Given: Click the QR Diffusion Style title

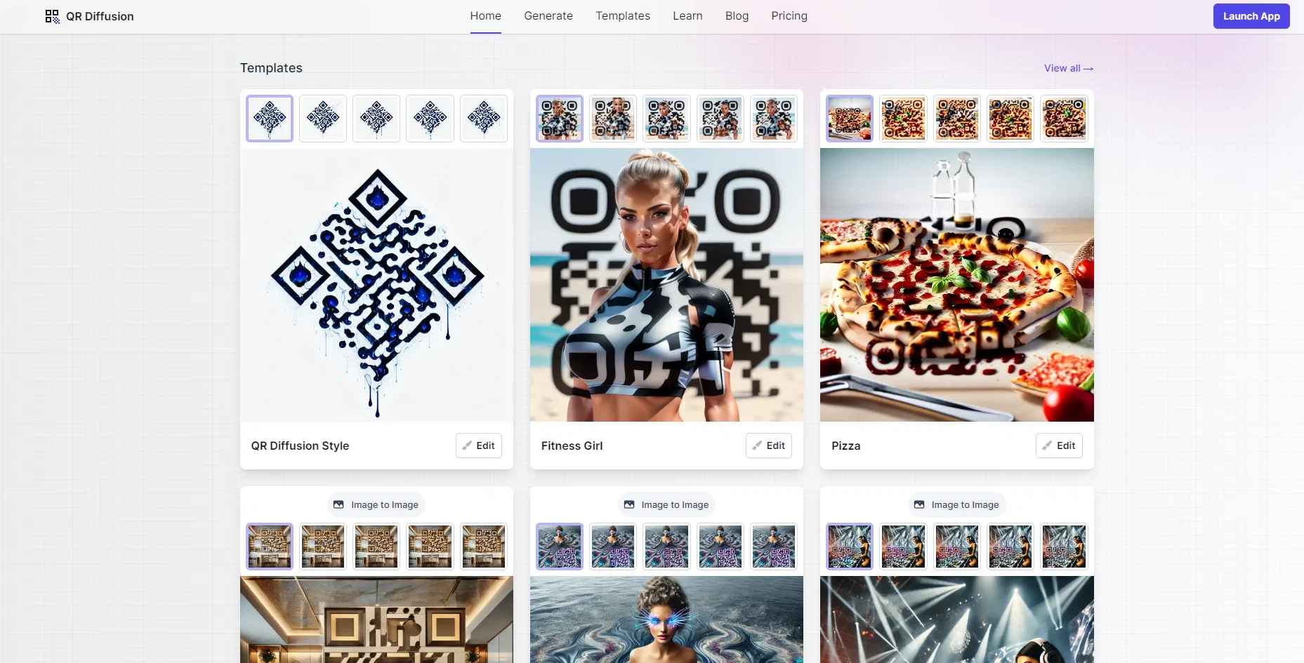Looking at the screenshot, I should click(300, 446).
